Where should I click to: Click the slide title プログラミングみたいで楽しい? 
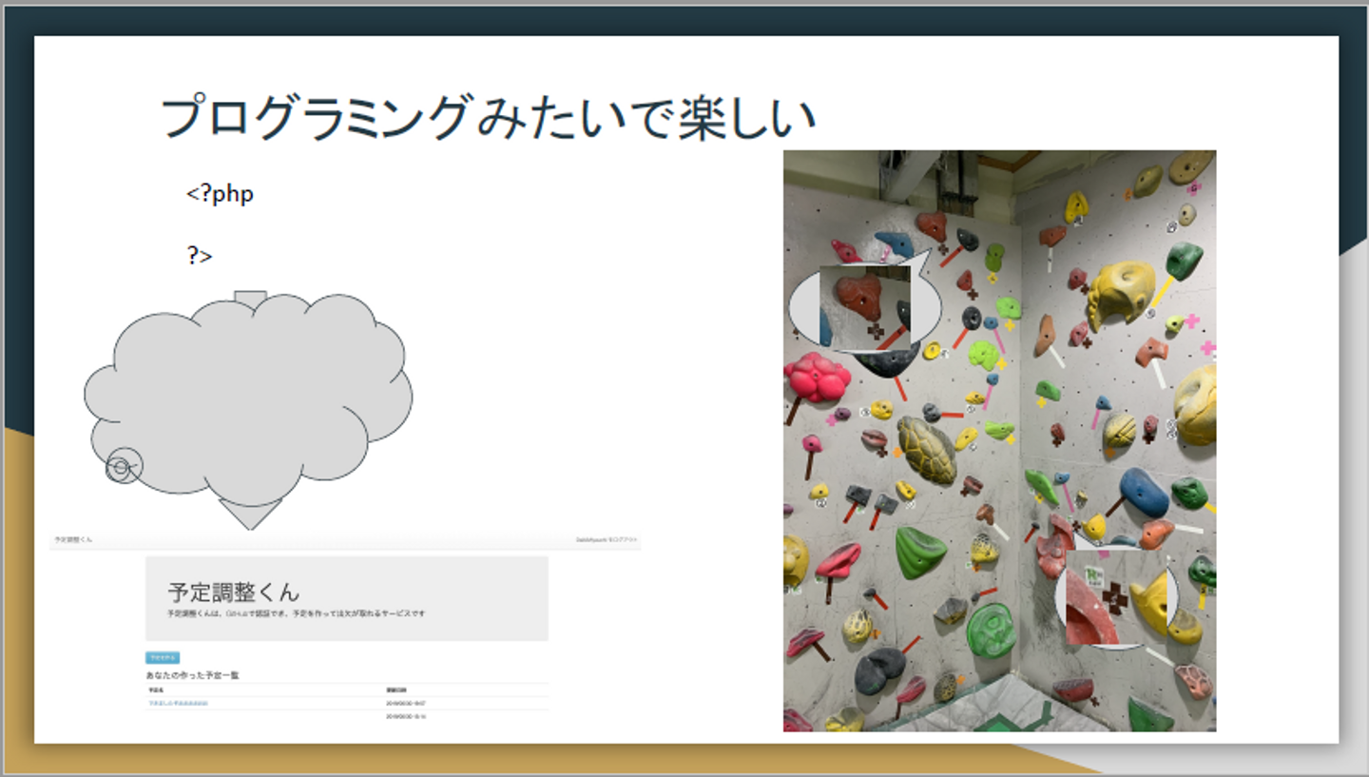489,119
